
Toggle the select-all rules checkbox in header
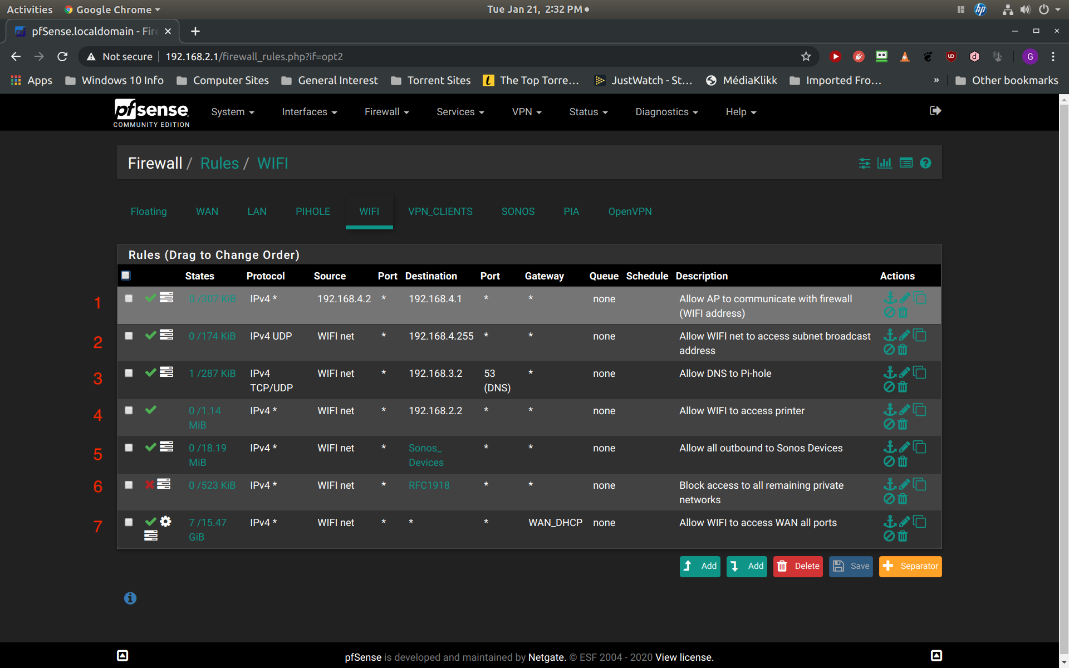(x=126, y=275)
